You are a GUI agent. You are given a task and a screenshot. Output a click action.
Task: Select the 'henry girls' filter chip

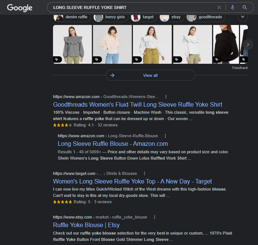click(x=111, y=17)
